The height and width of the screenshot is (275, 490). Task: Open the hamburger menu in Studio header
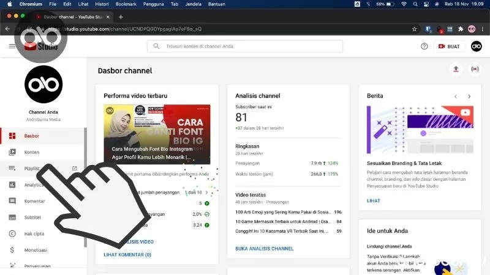[x=12, y=46]
